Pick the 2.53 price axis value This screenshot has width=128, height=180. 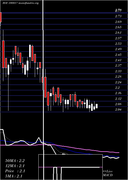click(118, 44)
